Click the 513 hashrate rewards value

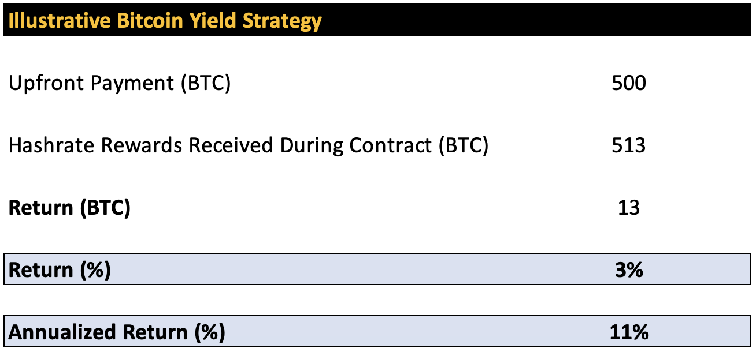[x=628, y=145]
